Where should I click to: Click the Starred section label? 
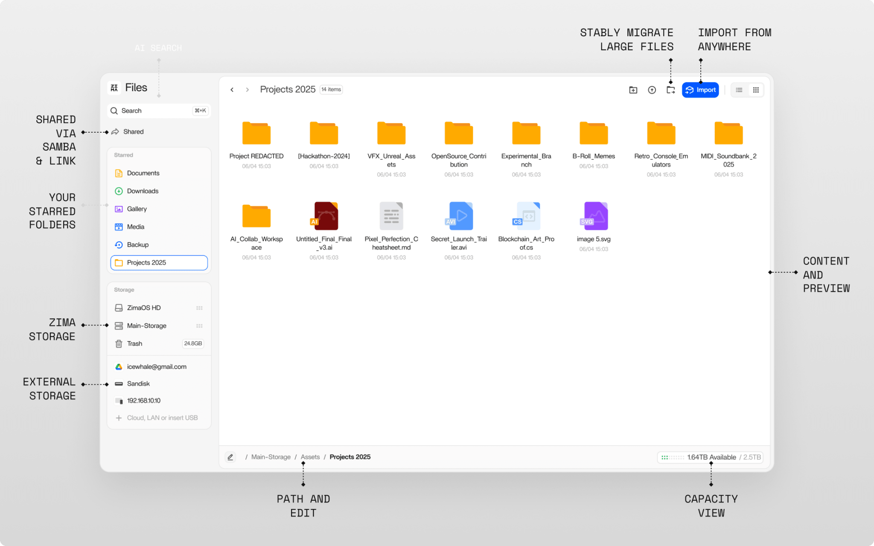click(x=123, y=155)
